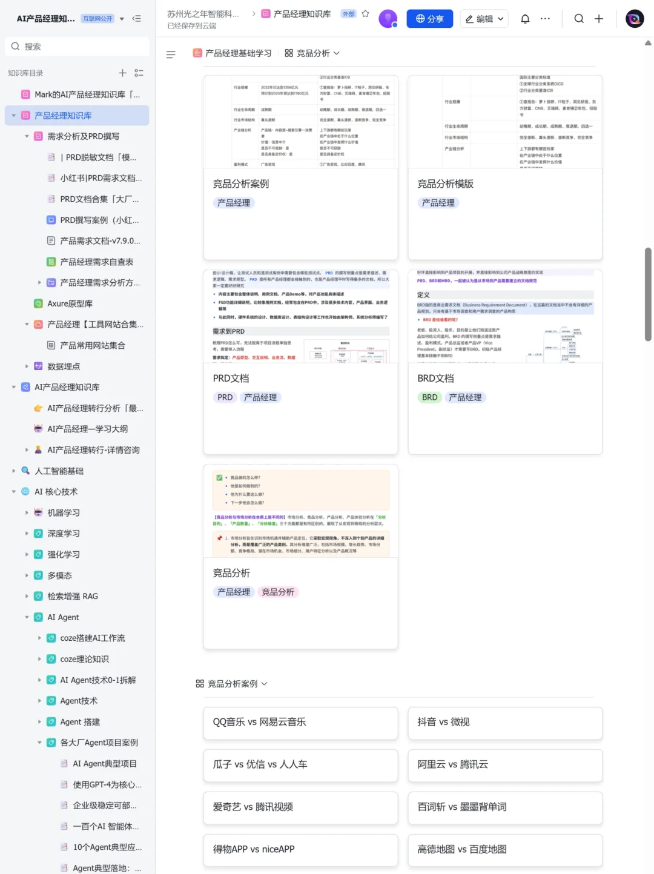This screenshot has width=654, height=874.
Task: Expand the coze搭建AI工作流 node
Action: [39, 638]
